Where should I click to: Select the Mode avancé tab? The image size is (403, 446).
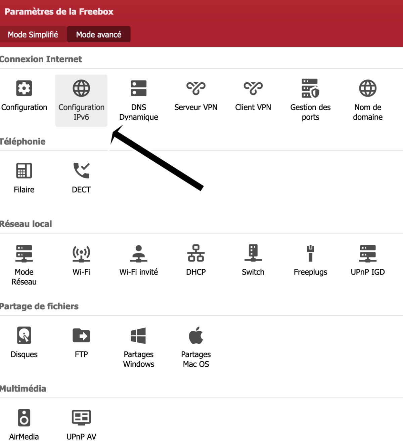click(x=99, y=35)
